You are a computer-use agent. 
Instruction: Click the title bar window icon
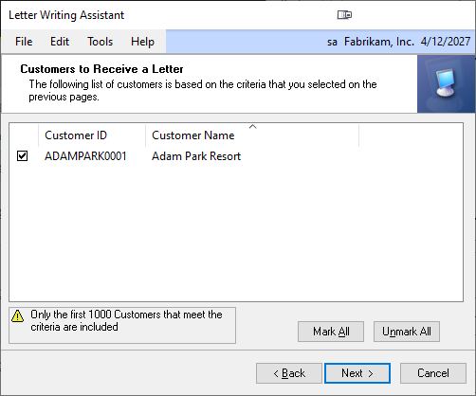point(344,15)
